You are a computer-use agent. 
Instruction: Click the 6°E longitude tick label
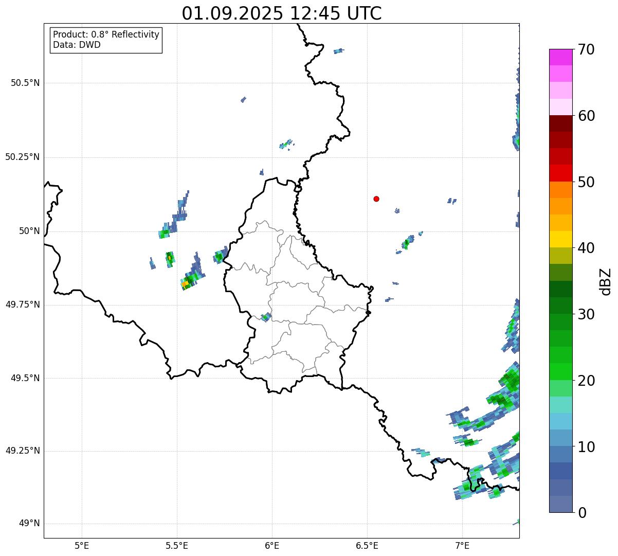pyautogui.click(x=272, y=545)
